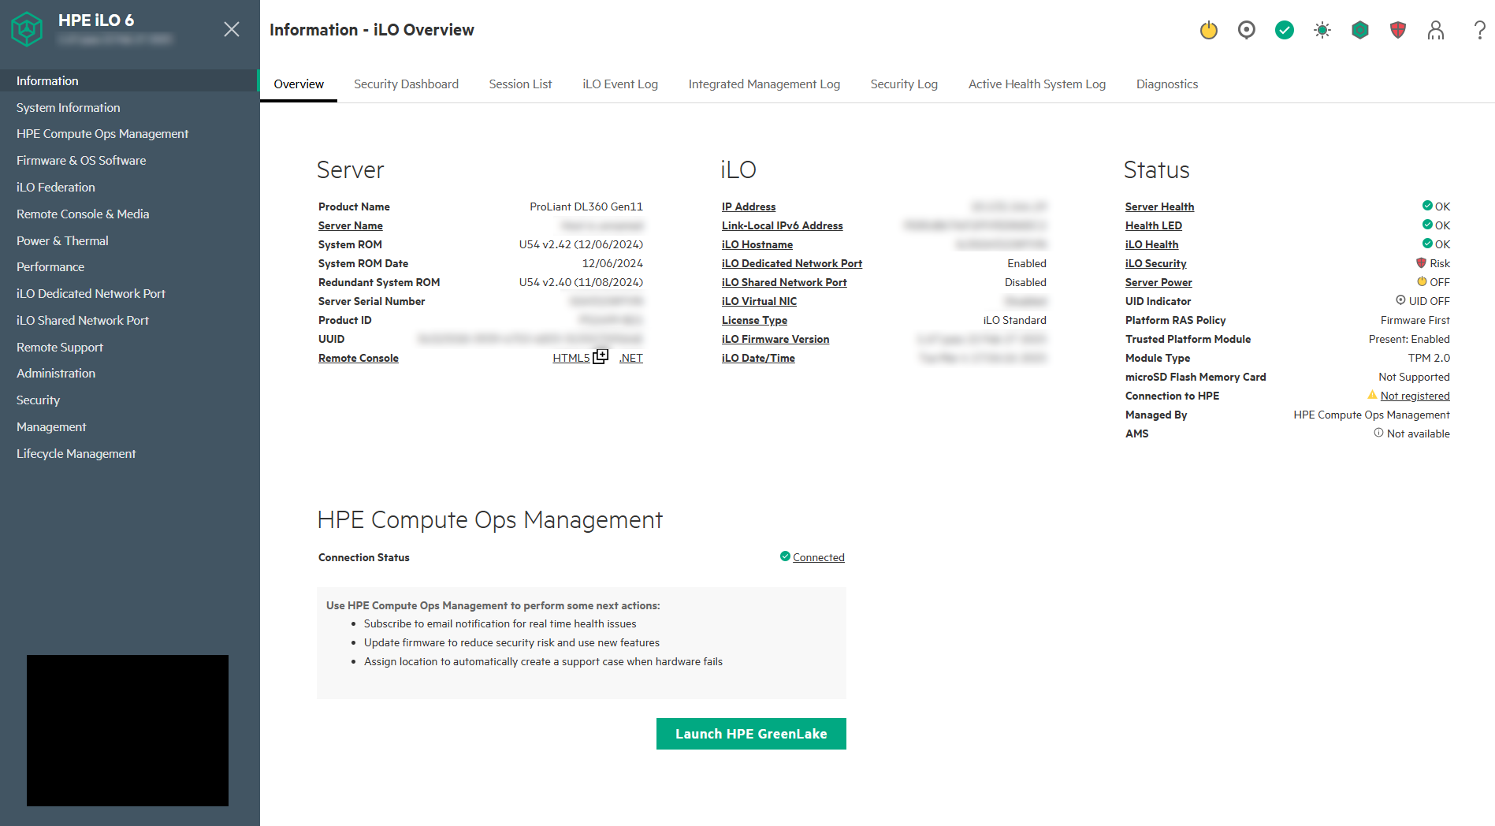The width and height of the screenshot is (1495, 826).
Task: Select the Security Log tab
Action: [x=904, y=84]
